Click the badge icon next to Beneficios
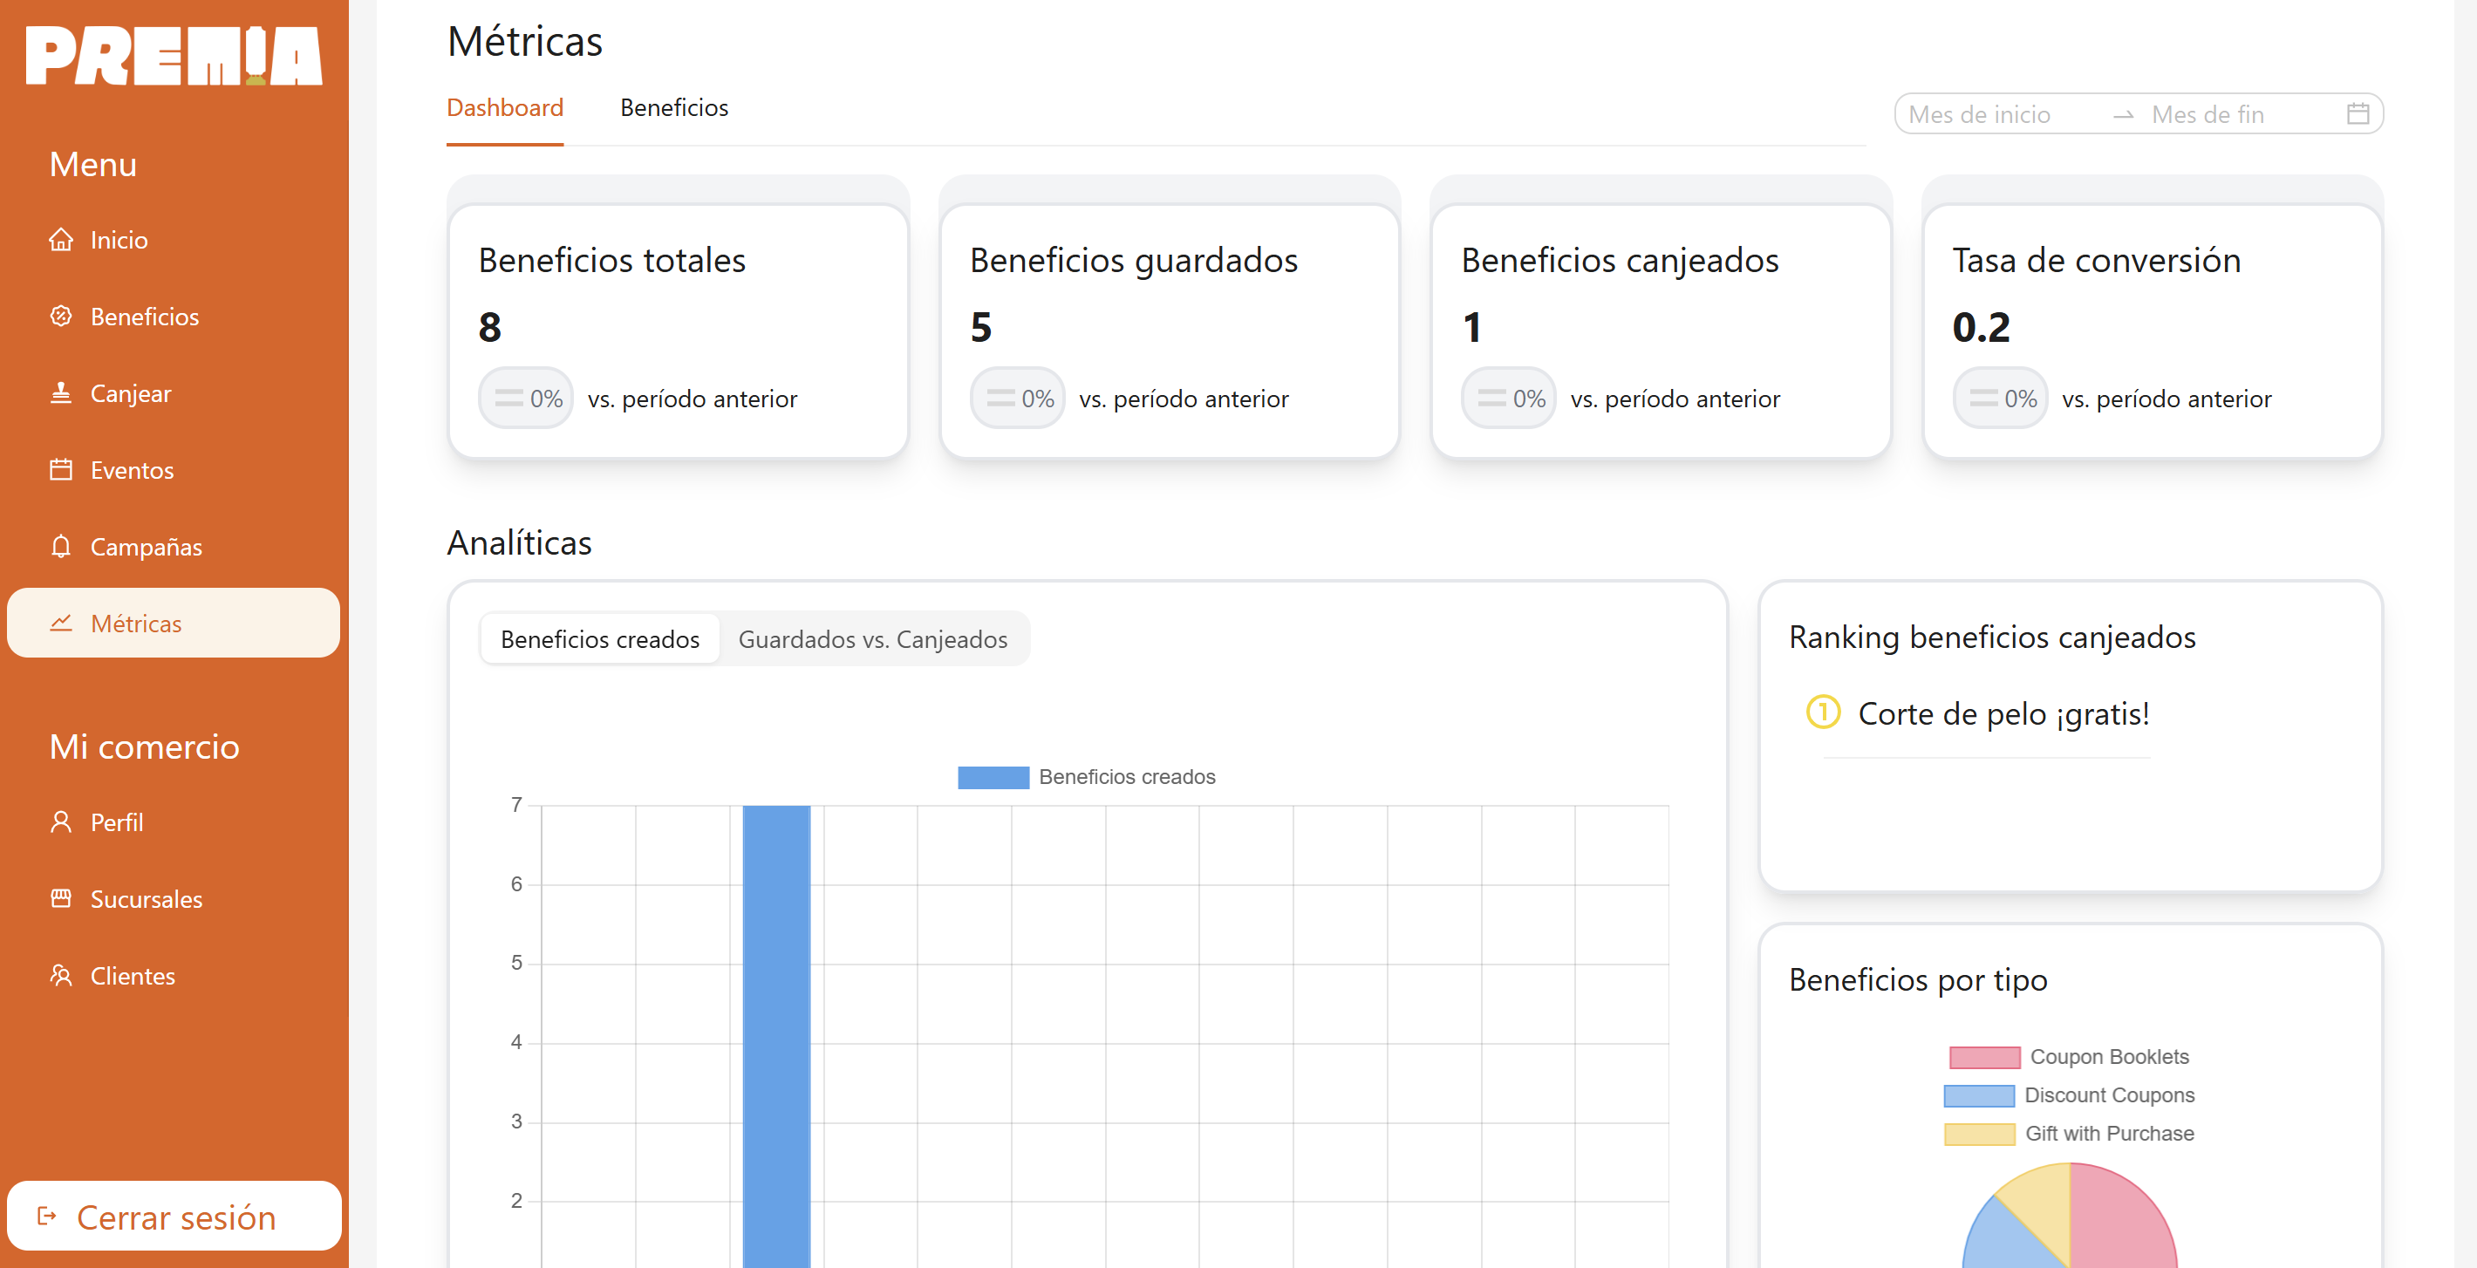 (x=60, y=317)
